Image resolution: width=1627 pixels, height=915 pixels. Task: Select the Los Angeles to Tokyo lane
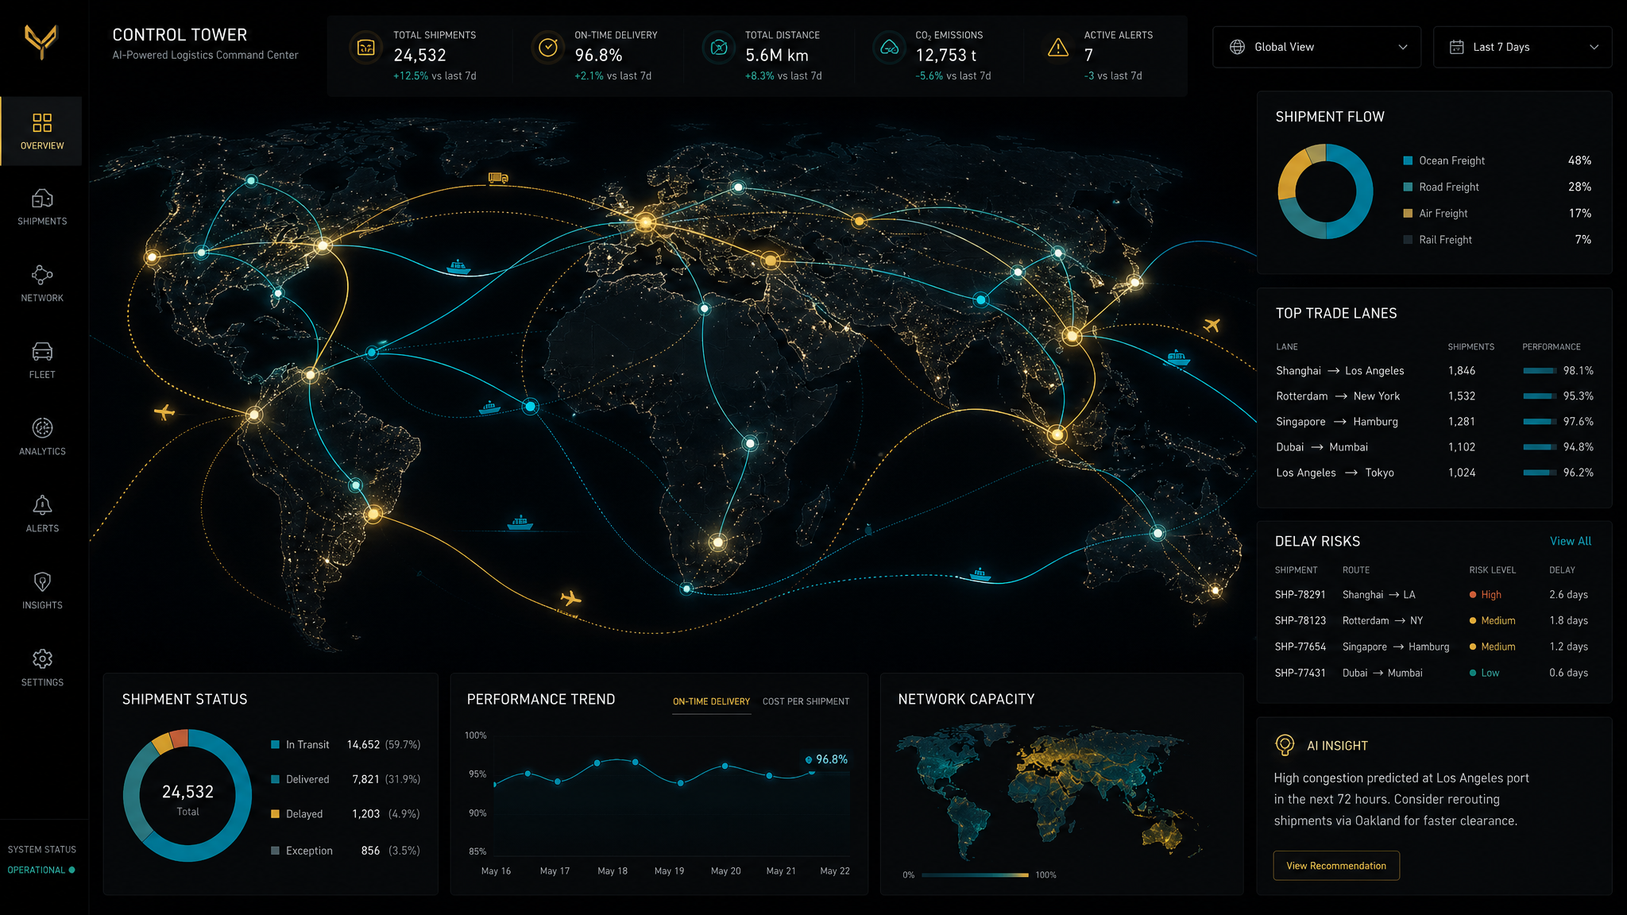[1434, 473]
